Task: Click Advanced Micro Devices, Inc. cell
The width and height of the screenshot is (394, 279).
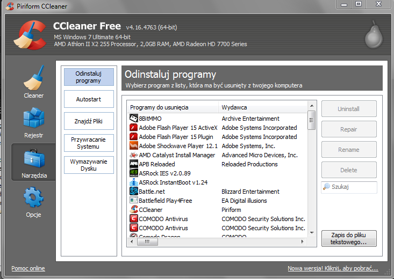Action: pyautogui.click(x=260, y=155)
